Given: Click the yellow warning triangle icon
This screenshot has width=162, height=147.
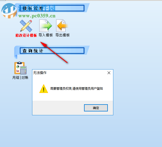Looking at the screenshot, I should pos(44,89).
